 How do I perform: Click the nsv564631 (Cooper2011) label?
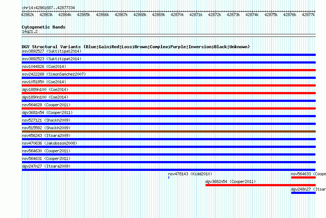(46, 158)
